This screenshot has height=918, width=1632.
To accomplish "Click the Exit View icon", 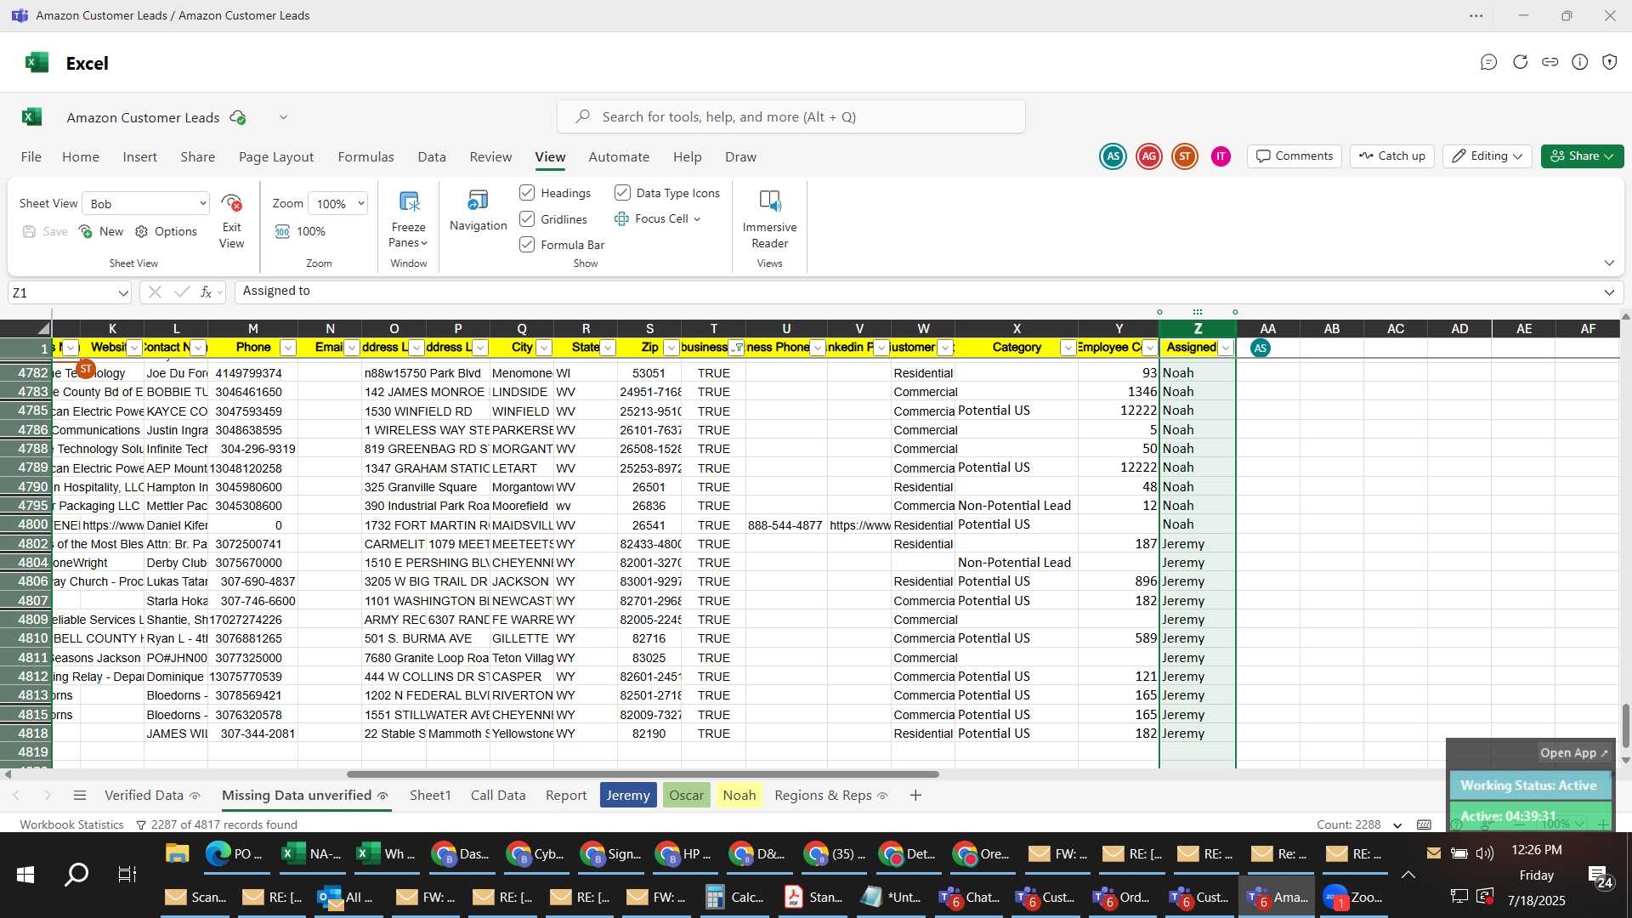I will pyautogui.click(x=231, y=204).
